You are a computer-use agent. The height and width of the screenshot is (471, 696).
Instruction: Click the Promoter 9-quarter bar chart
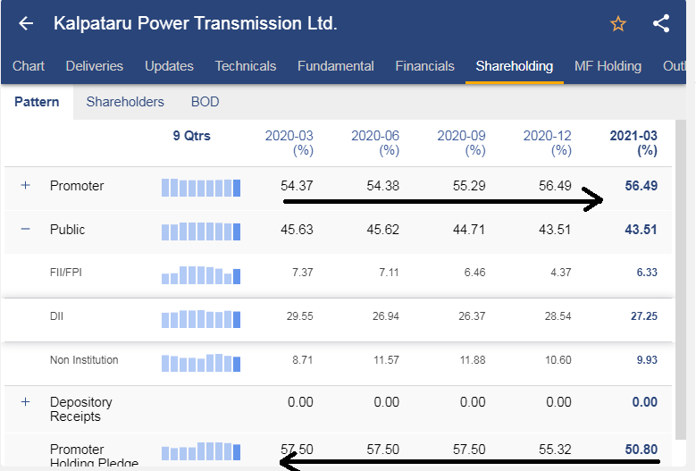[x=201, y=188]
